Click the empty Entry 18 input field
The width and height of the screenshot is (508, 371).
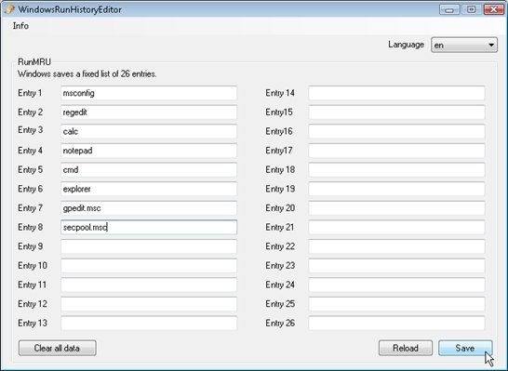pyautogui.click(x=396, y=169)
